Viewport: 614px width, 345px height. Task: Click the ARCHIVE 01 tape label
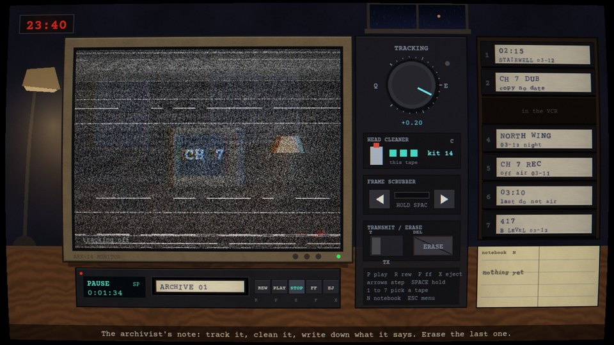coord(200,287)
